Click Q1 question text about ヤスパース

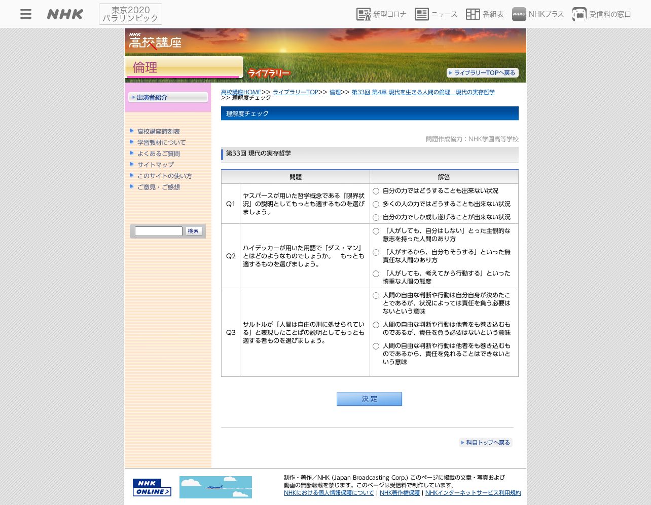click(304, 204)
